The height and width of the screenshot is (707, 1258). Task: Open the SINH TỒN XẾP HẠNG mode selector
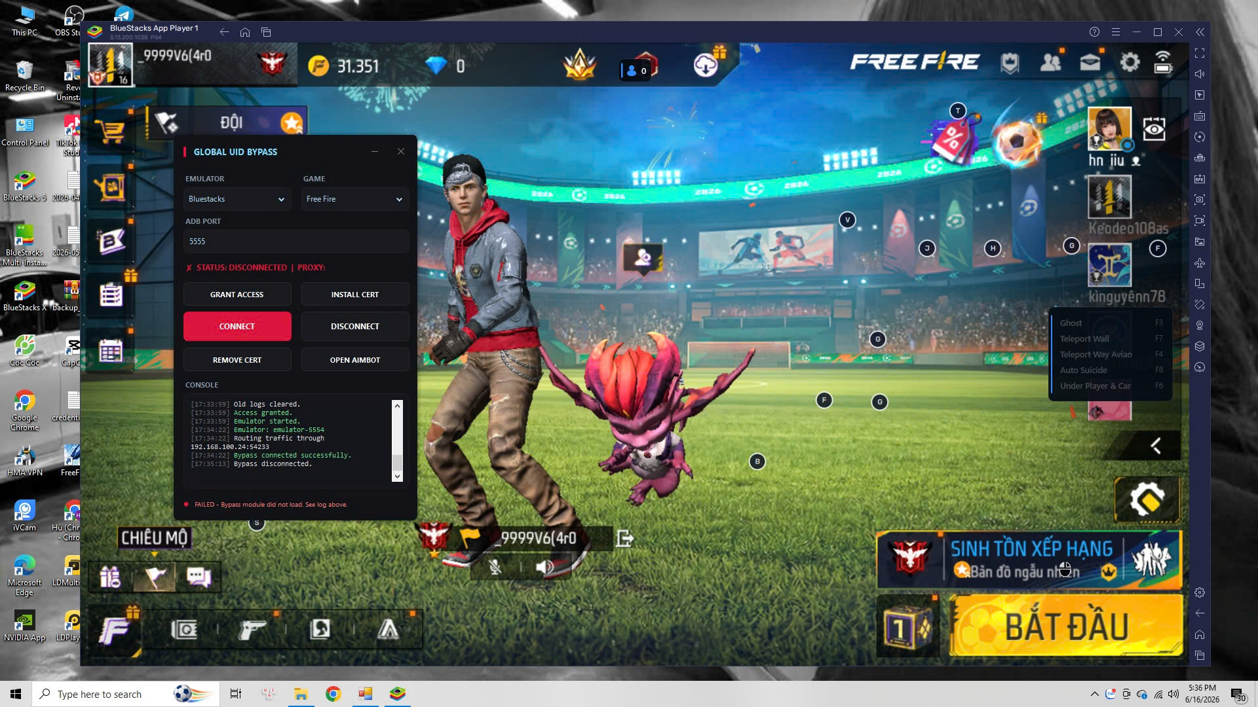[1029, 560]
